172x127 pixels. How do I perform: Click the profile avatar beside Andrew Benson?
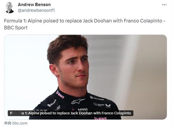pos(10,7)
